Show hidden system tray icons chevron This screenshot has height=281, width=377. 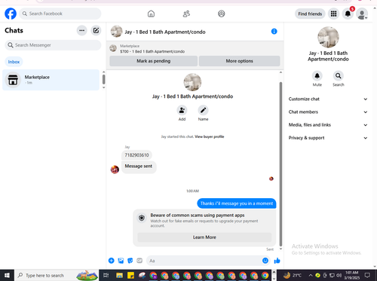pyautogui.click(x=311, y=275)
